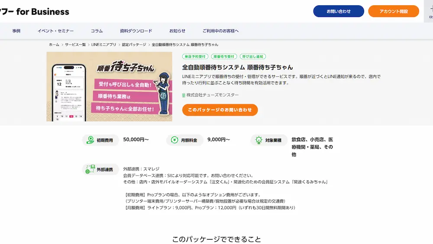The image size is (433, 244).
Task: Click the plus icon at top right
Action: point(430,10)
